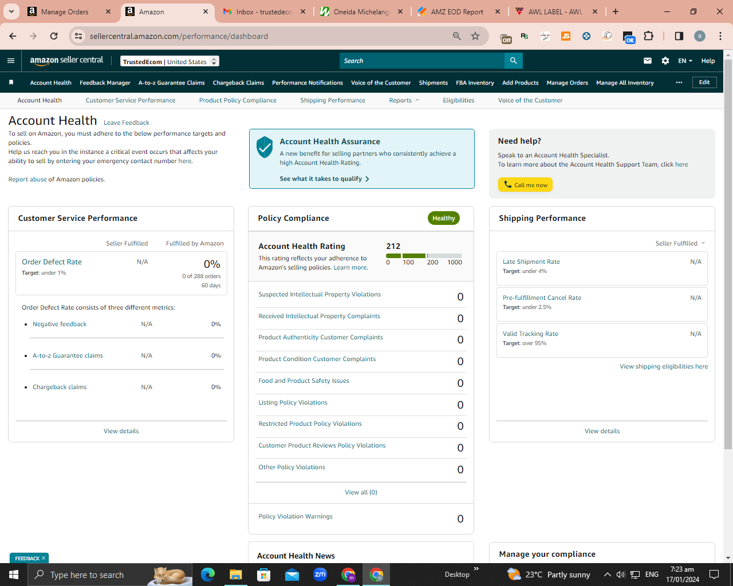Open Zoom from the taskbar
Viewport: 733px width, 586px height.
320,575
